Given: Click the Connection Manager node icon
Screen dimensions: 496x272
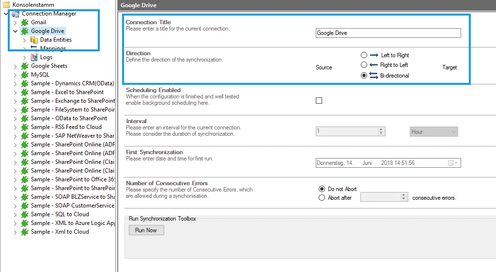Looking at the screenshot, I should [15, 14].
